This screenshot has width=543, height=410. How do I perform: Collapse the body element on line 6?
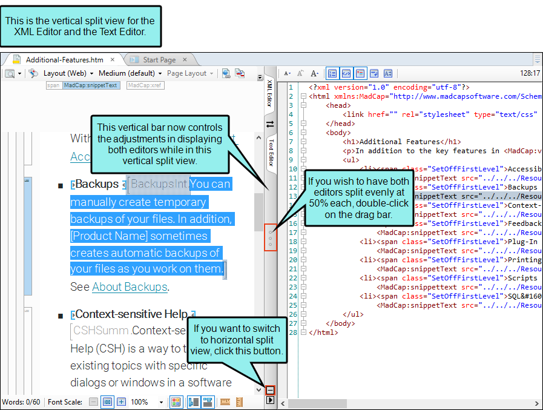click(303, 133)
